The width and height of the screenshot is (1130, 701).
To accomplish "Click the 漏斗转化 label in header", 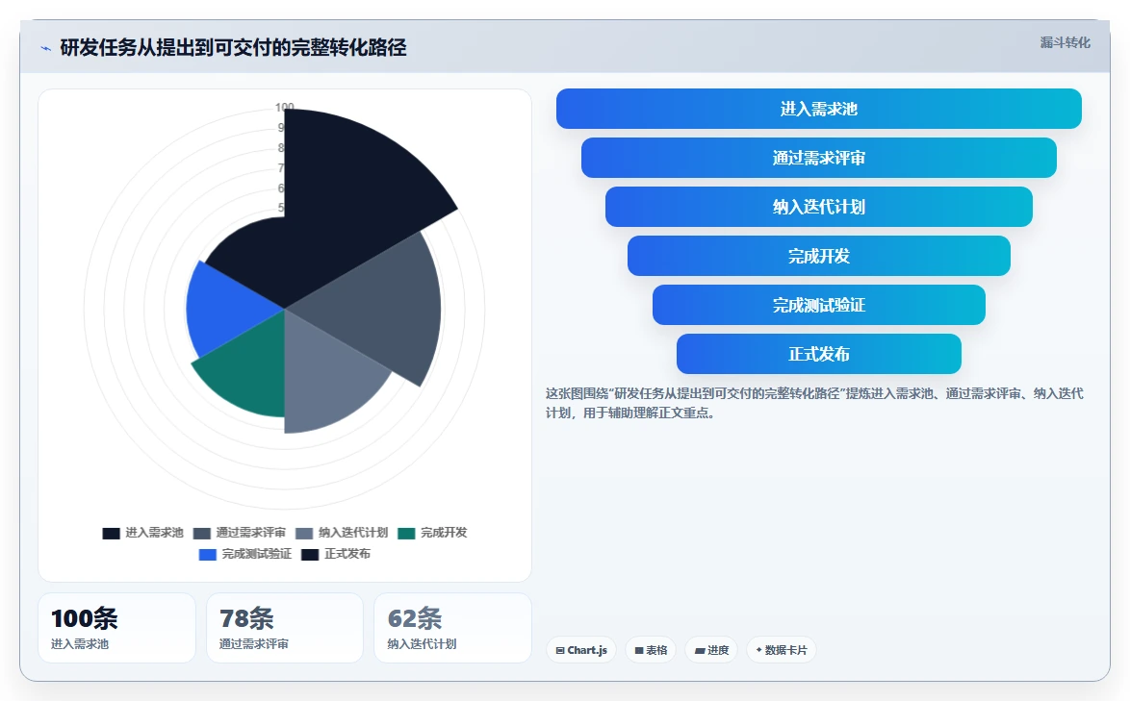I will point(1066,42).
